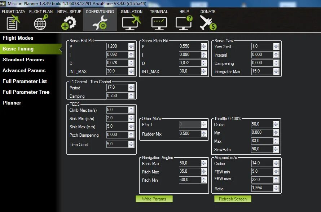Click L1 Control Period value field
Viewport: 321px width, 212px height.
[x=118, y=88]
